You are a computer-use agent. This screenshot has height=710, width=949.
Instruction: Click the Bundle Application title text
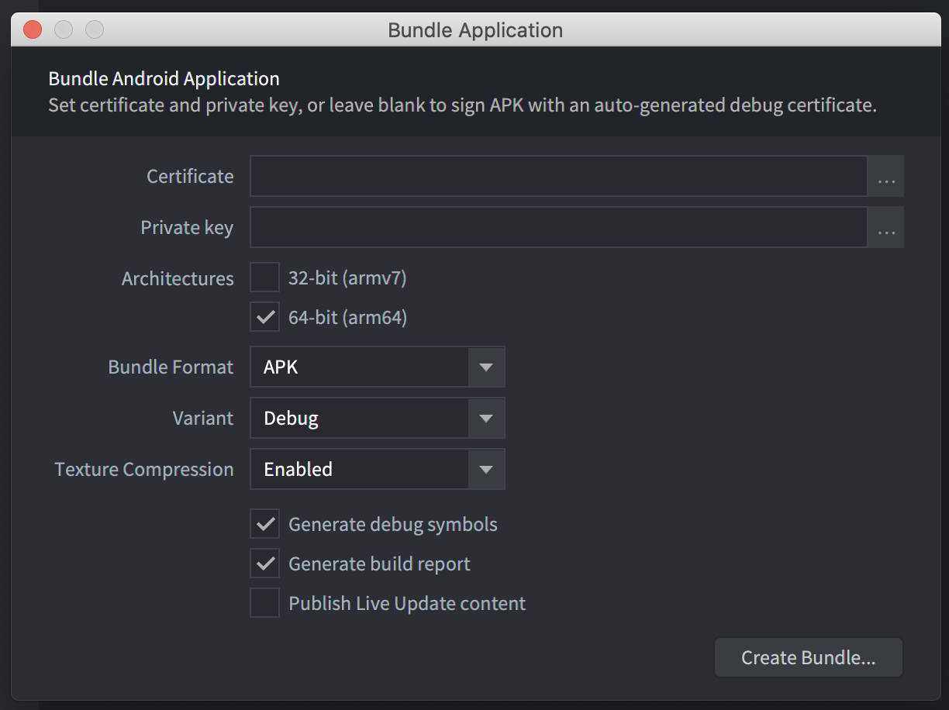pyautogui.click(x=475, y=30)
